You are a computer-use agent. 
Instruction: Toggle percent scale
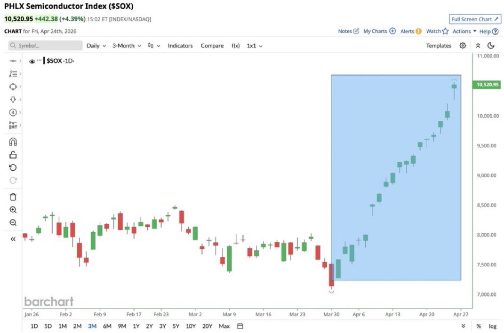click(479, 326)
